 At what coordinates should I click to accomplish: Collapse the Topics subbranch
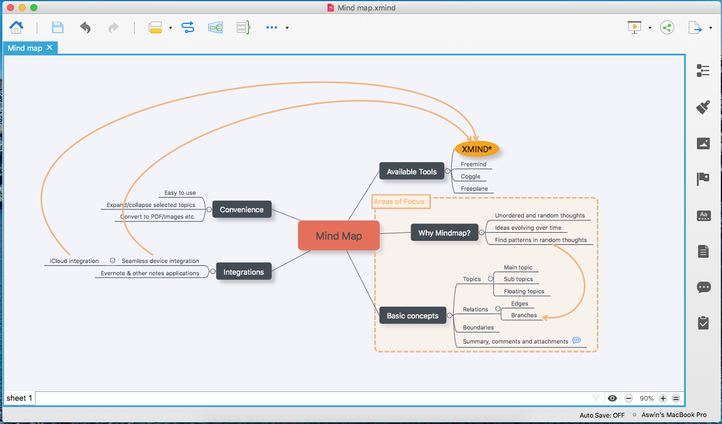coord(490,279)
